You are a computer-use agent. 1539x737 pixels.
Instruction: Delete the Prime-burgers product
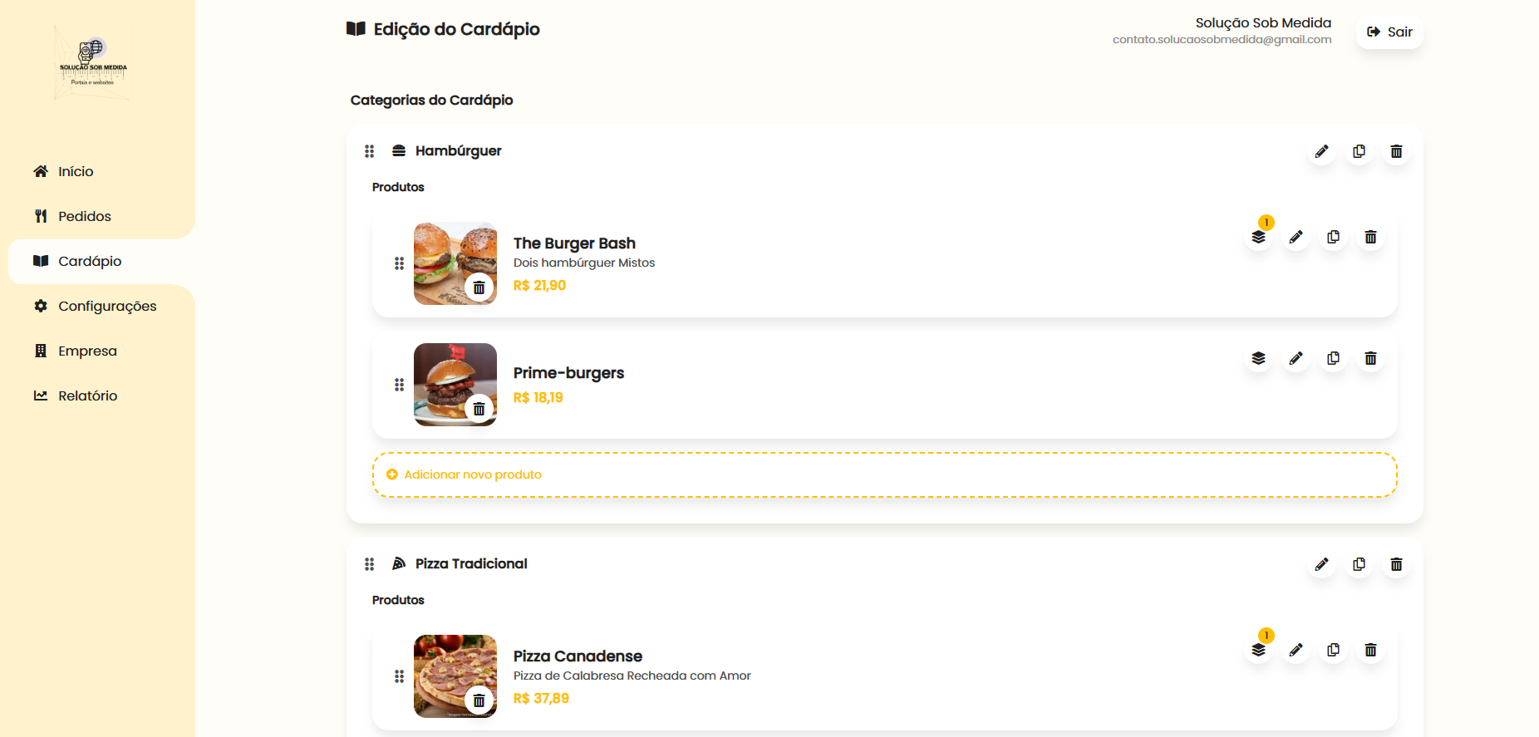[1370, 358]
